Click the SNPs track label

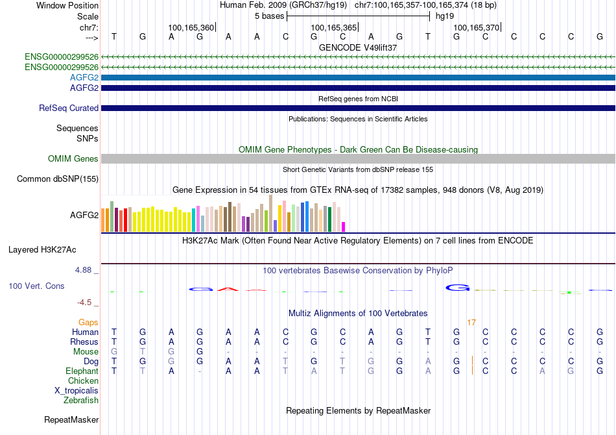88,138
